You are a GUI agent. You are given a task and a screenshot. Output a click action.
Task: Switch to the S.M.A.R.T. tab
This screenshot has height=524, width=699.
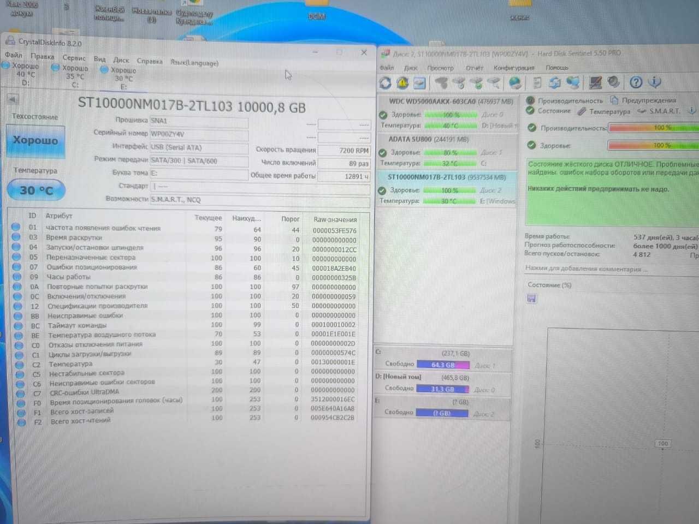[659, 111]
